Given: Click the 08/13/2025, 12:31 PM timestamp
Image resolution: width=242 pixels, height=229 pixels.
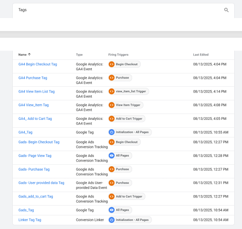Looking at the screenshot, I should (211, 183).
